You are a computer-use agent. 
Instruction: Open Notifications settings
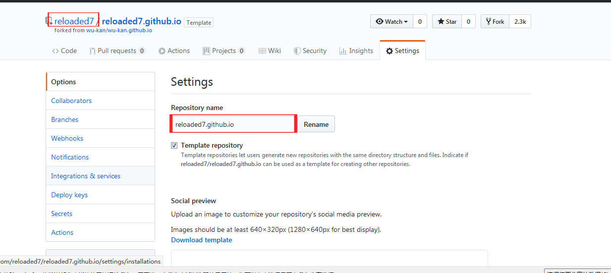(x=100, y=157)
